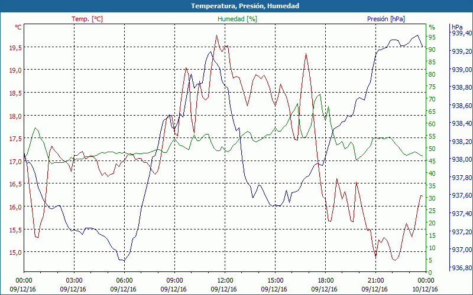Viewport: 473px width, 295px height.
Task: Click the red '°C' axis unit label
Action: point(18,27)
